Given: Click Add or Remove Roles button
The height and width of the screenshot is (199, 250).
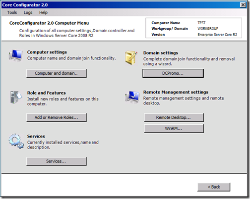Looking at the screenshot, I should 57,117.
